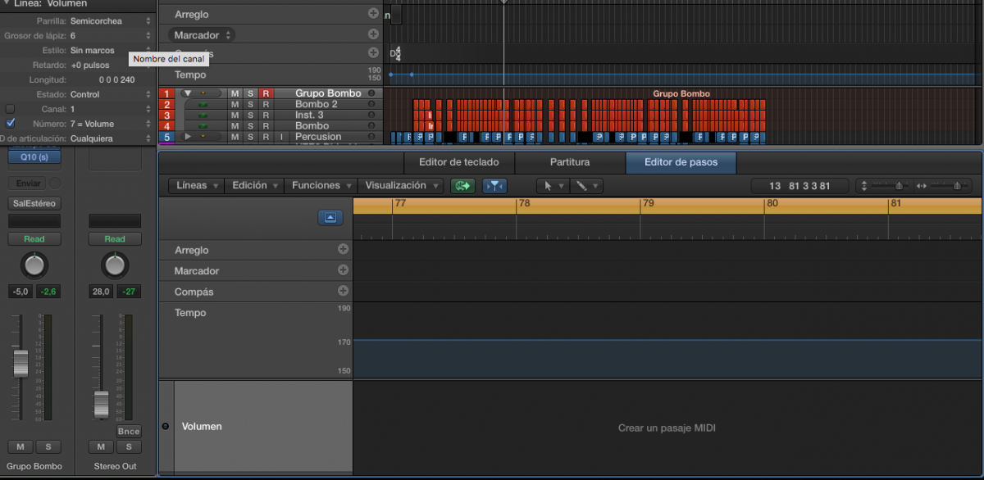Click the Bombo 2 track round indicator

coord(371,105)
